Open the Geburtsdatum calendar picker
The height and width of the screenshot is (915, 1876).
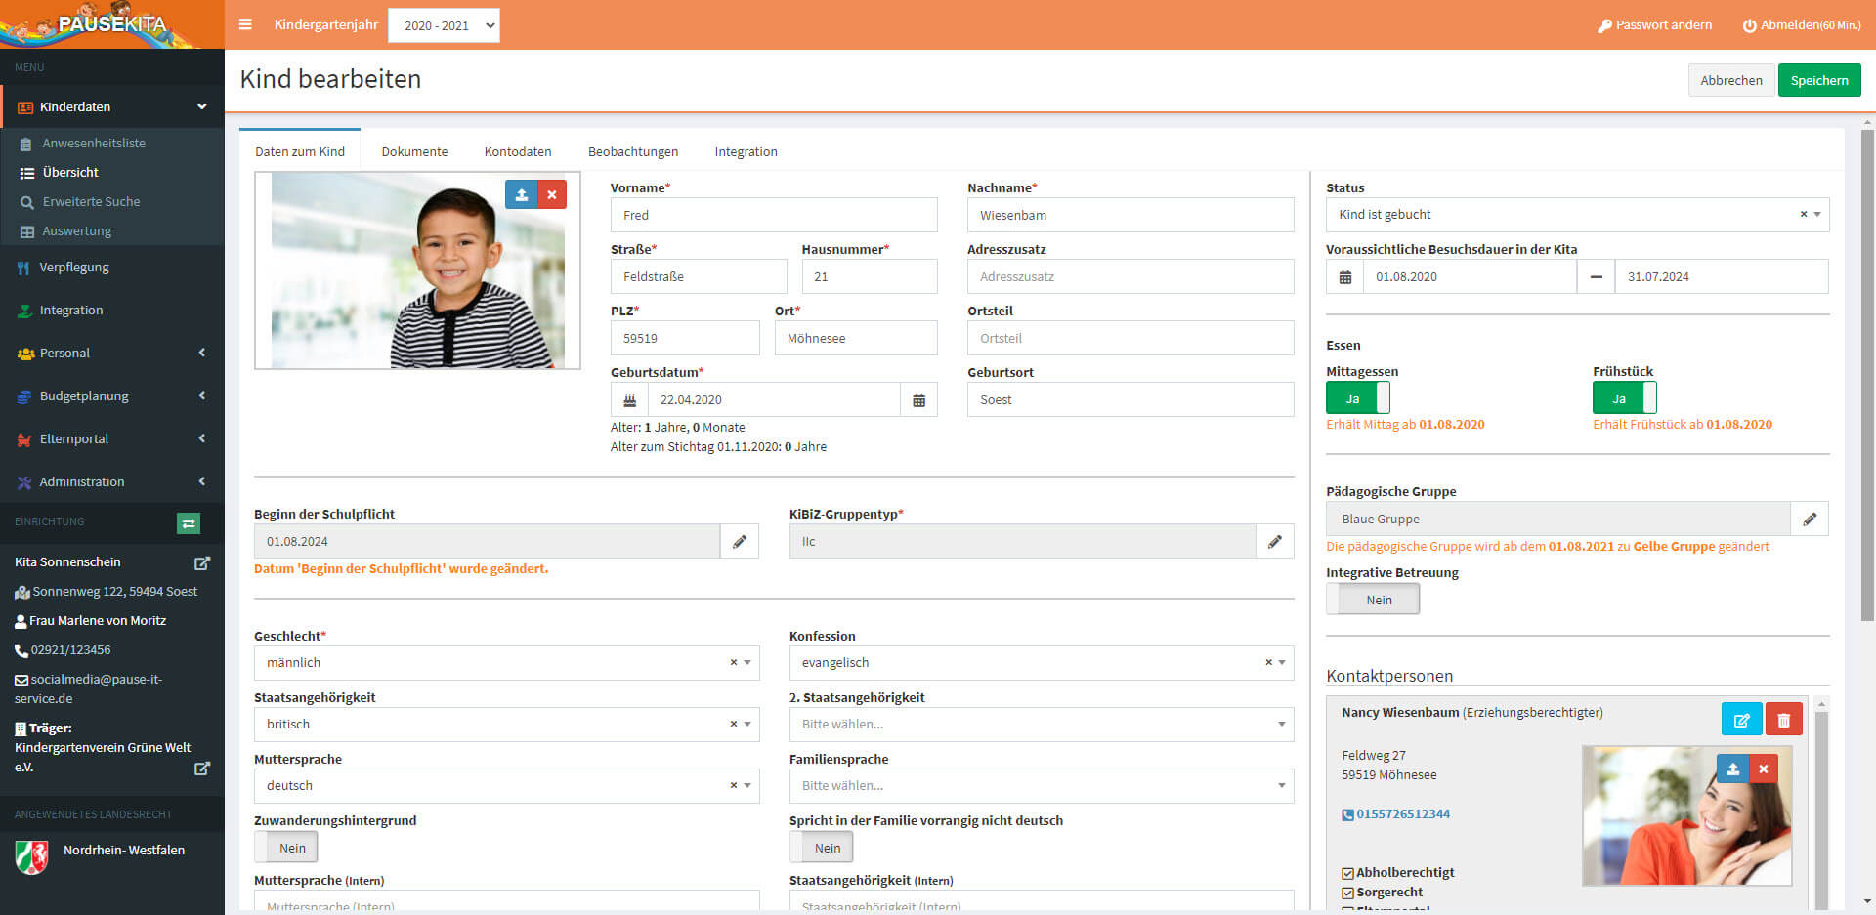[918, 400]
